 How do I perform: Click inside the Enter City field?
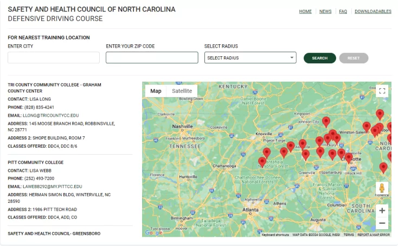click(x=54, y=58)
